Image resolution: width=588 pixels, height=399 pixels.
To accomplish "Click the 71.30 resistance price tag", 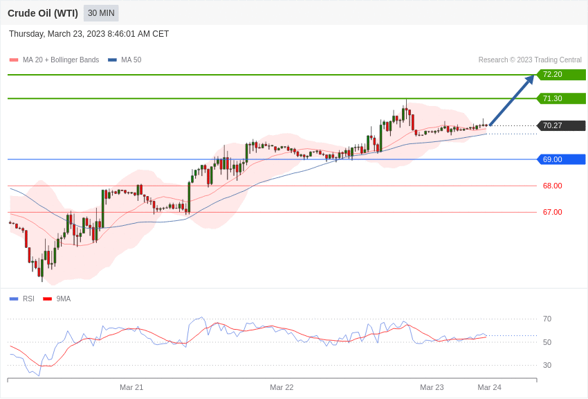I will point(562,98).
